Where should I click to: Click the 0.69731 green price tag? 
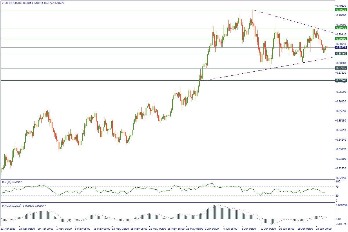341,28
